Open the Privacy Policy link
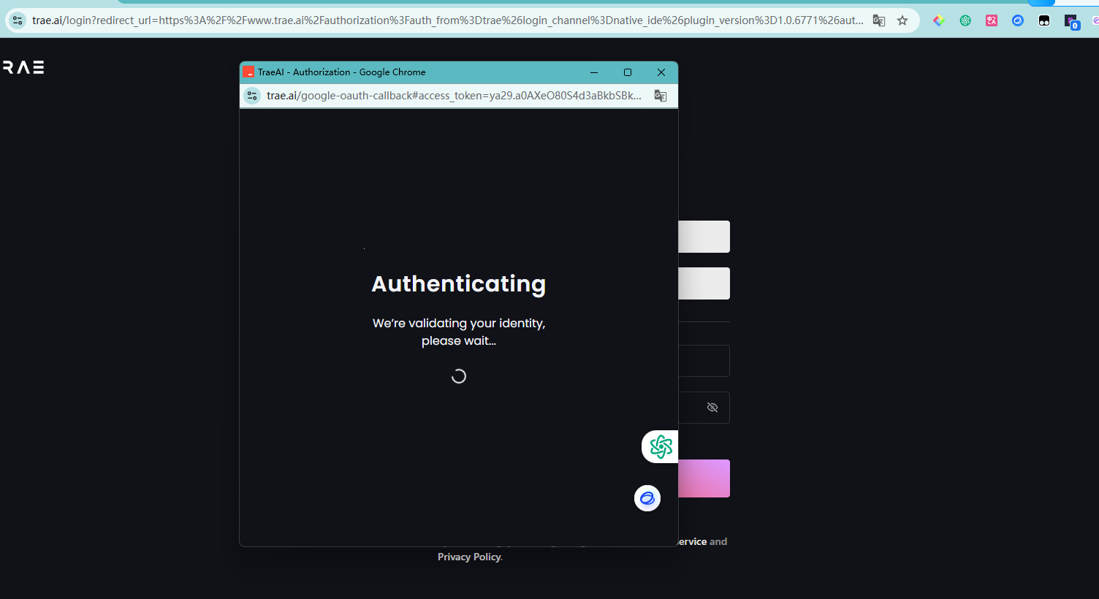Screen dimensions: 1099x599 pyautogui.click(x=469, y=557)
